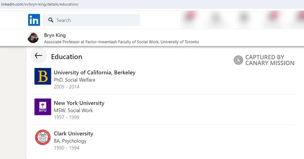Open the UC Berkeley logo
This screenshot has width=304, height=159.
[x=43, y=76]
